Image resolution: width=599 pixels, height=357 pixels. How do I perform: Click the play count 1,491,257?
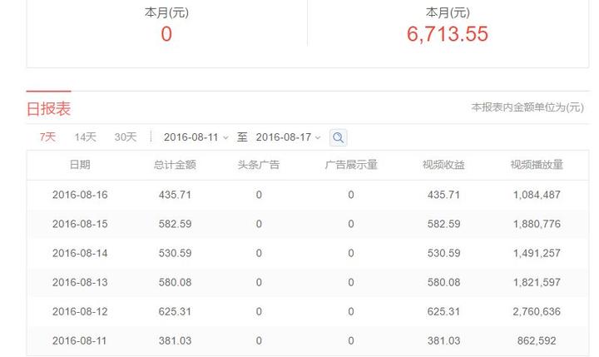(x=537, y=253)
